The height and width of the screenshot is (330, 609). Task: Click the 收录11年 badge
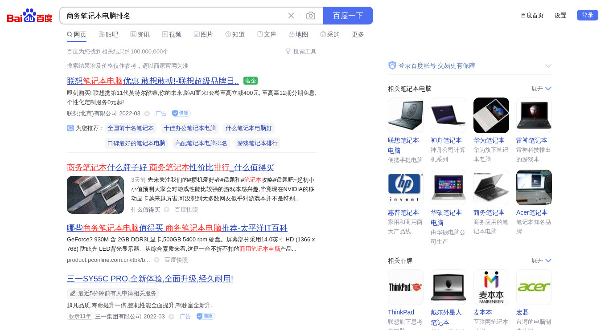click(80, 316)
